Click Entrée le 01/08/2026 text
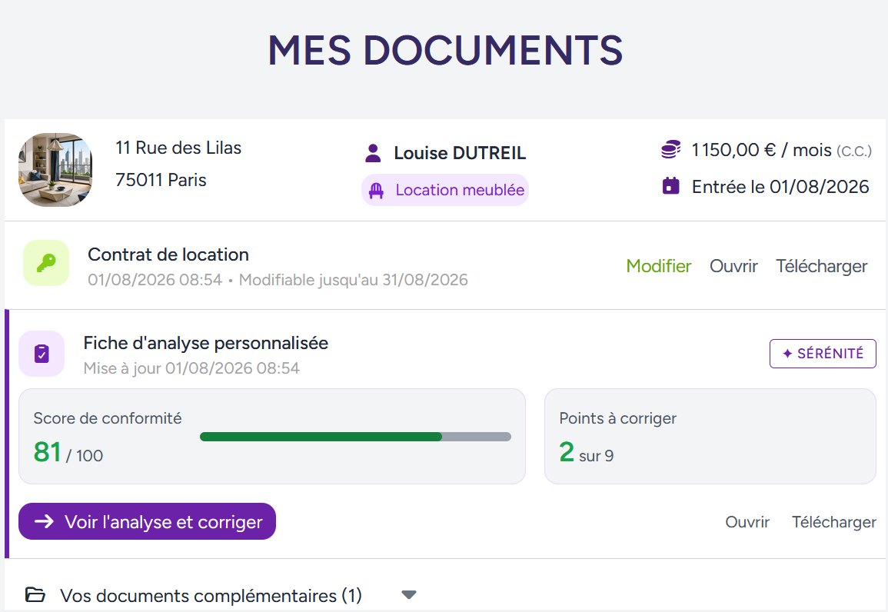 pos(780,186)
